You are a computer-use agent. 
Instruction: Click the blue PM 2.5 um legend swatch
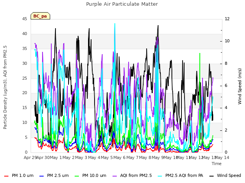(x=42, y=176)
